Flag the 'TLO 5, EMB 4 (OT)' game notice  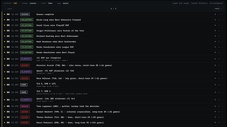click(215, 85)
